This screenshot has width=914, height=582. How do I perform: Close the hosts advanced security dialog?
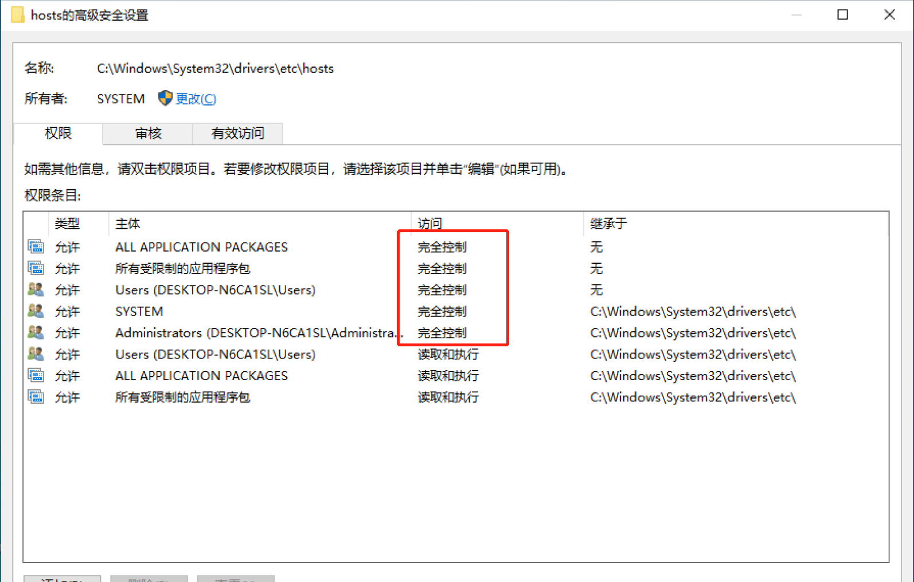coord(889,14)
